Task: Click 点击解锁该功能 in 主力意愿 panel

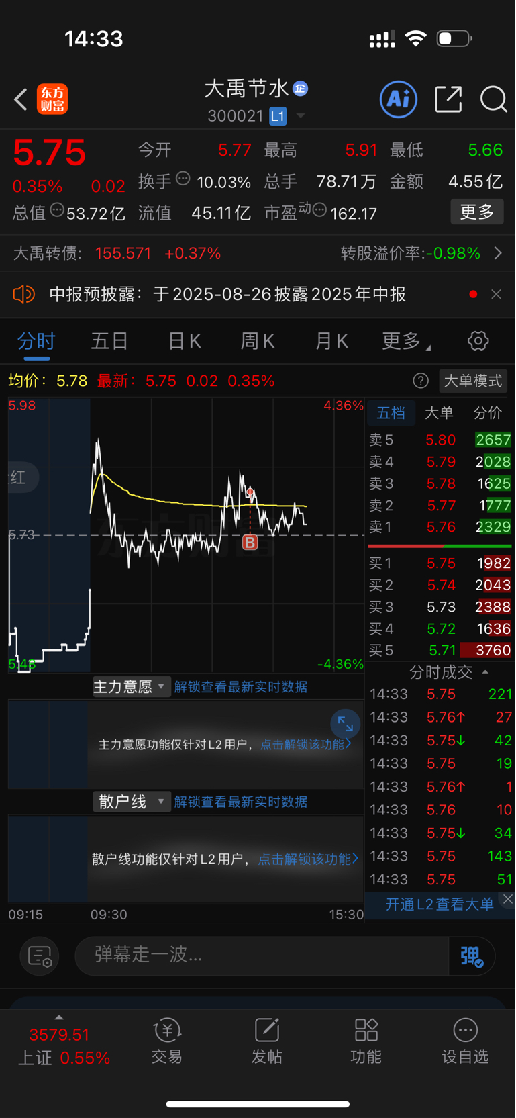Action: [x=306, y=744]
